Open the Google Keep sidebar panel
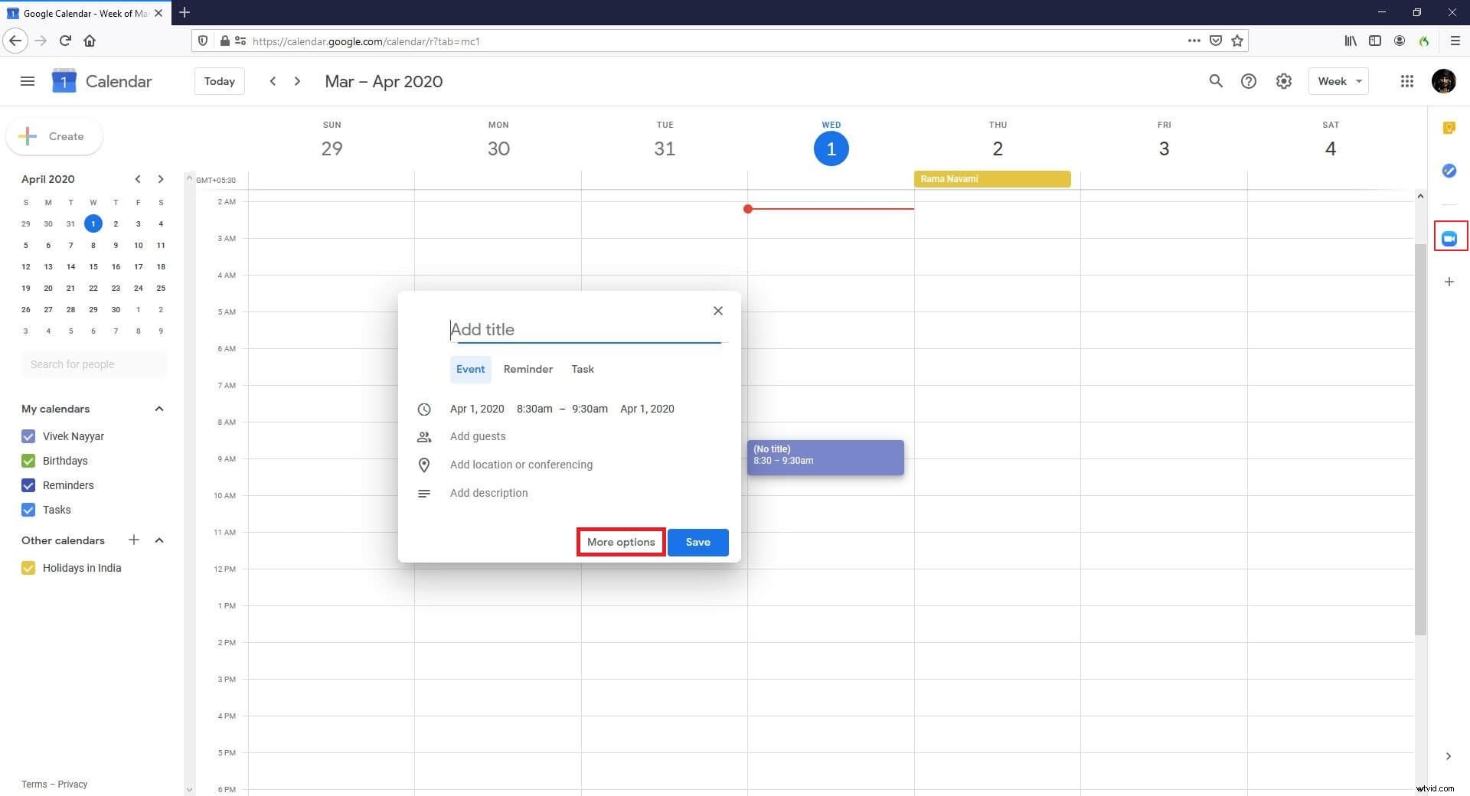Viewport: 1470px width, 796px height. pos(1449,129)
